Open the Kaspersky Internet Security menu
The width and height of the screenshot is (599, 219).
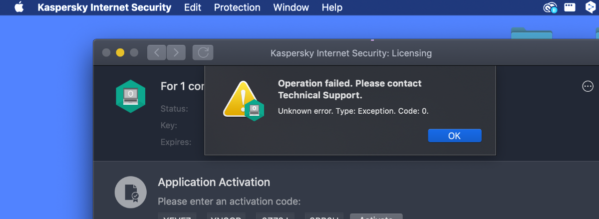104,7
